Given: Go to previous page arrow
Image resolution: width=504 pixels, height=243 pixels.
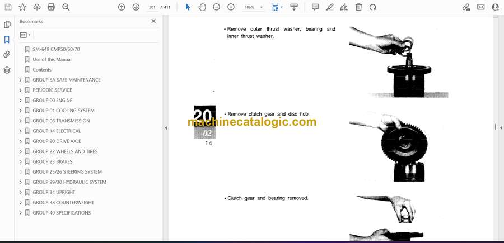Looking at the screenshot, I should 122,7.
